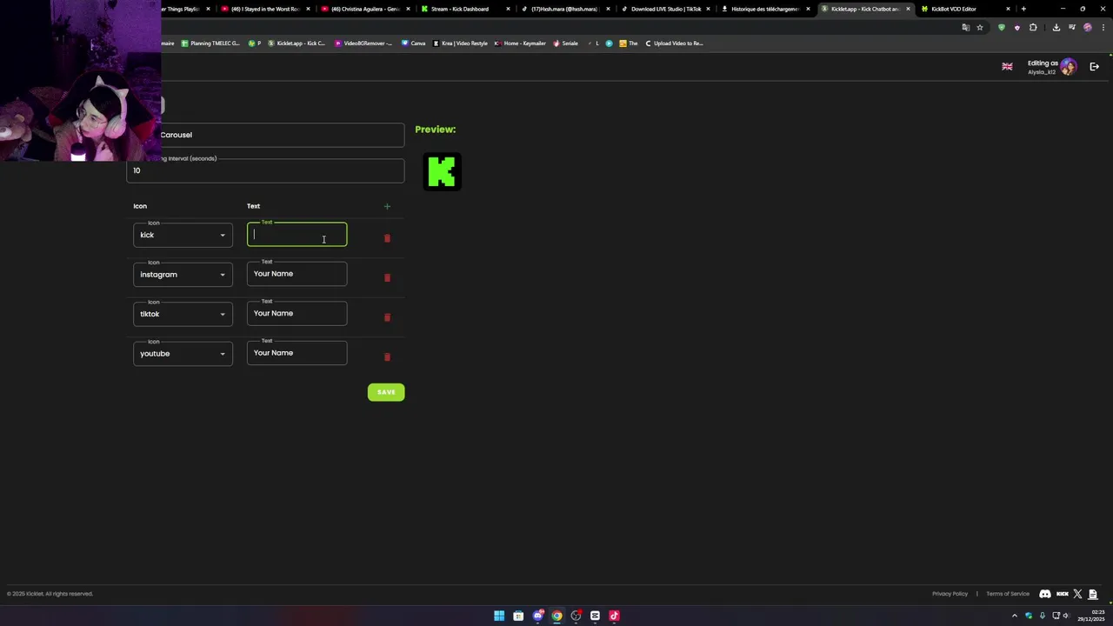The height and width of the screenshot is (626, 1113).
Task: Delete the instagram row with trash icon
Action: (x=387, y=278)
